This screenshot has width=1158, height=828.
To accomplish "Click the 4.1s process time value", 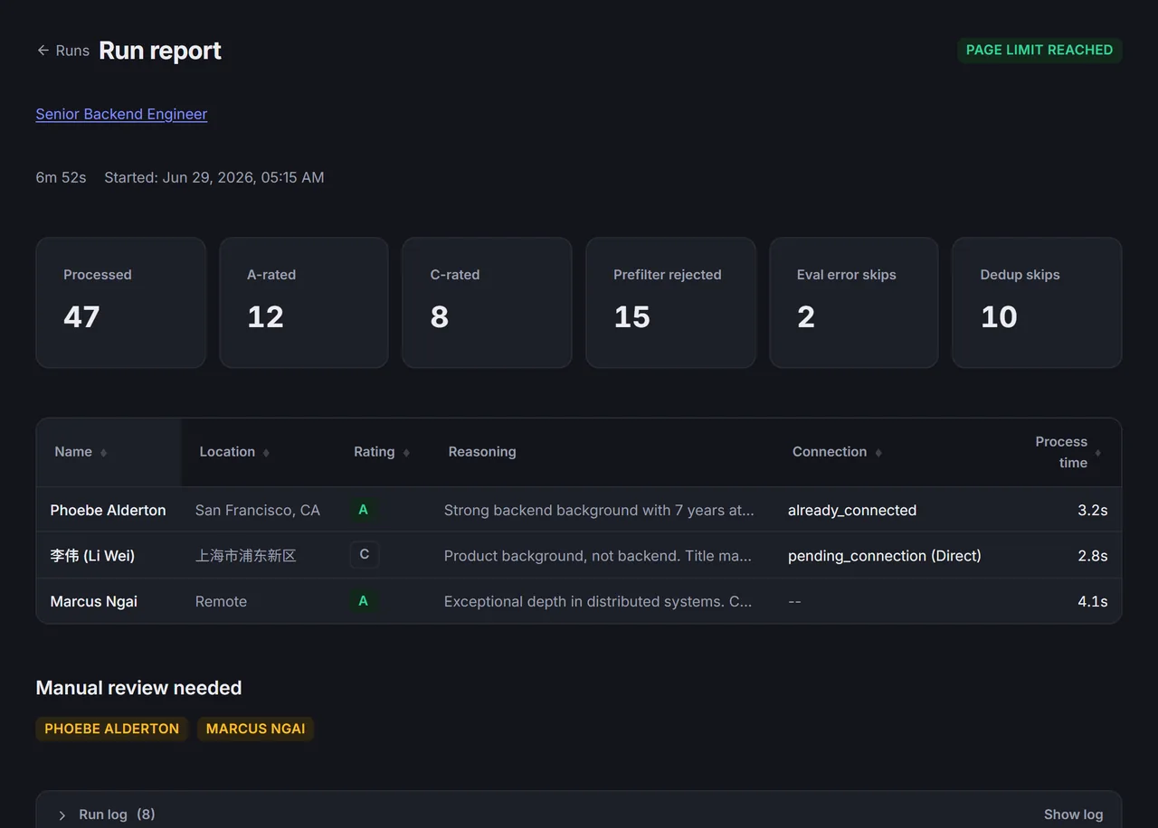I will pyautogui.click(x=1093, y=601).
